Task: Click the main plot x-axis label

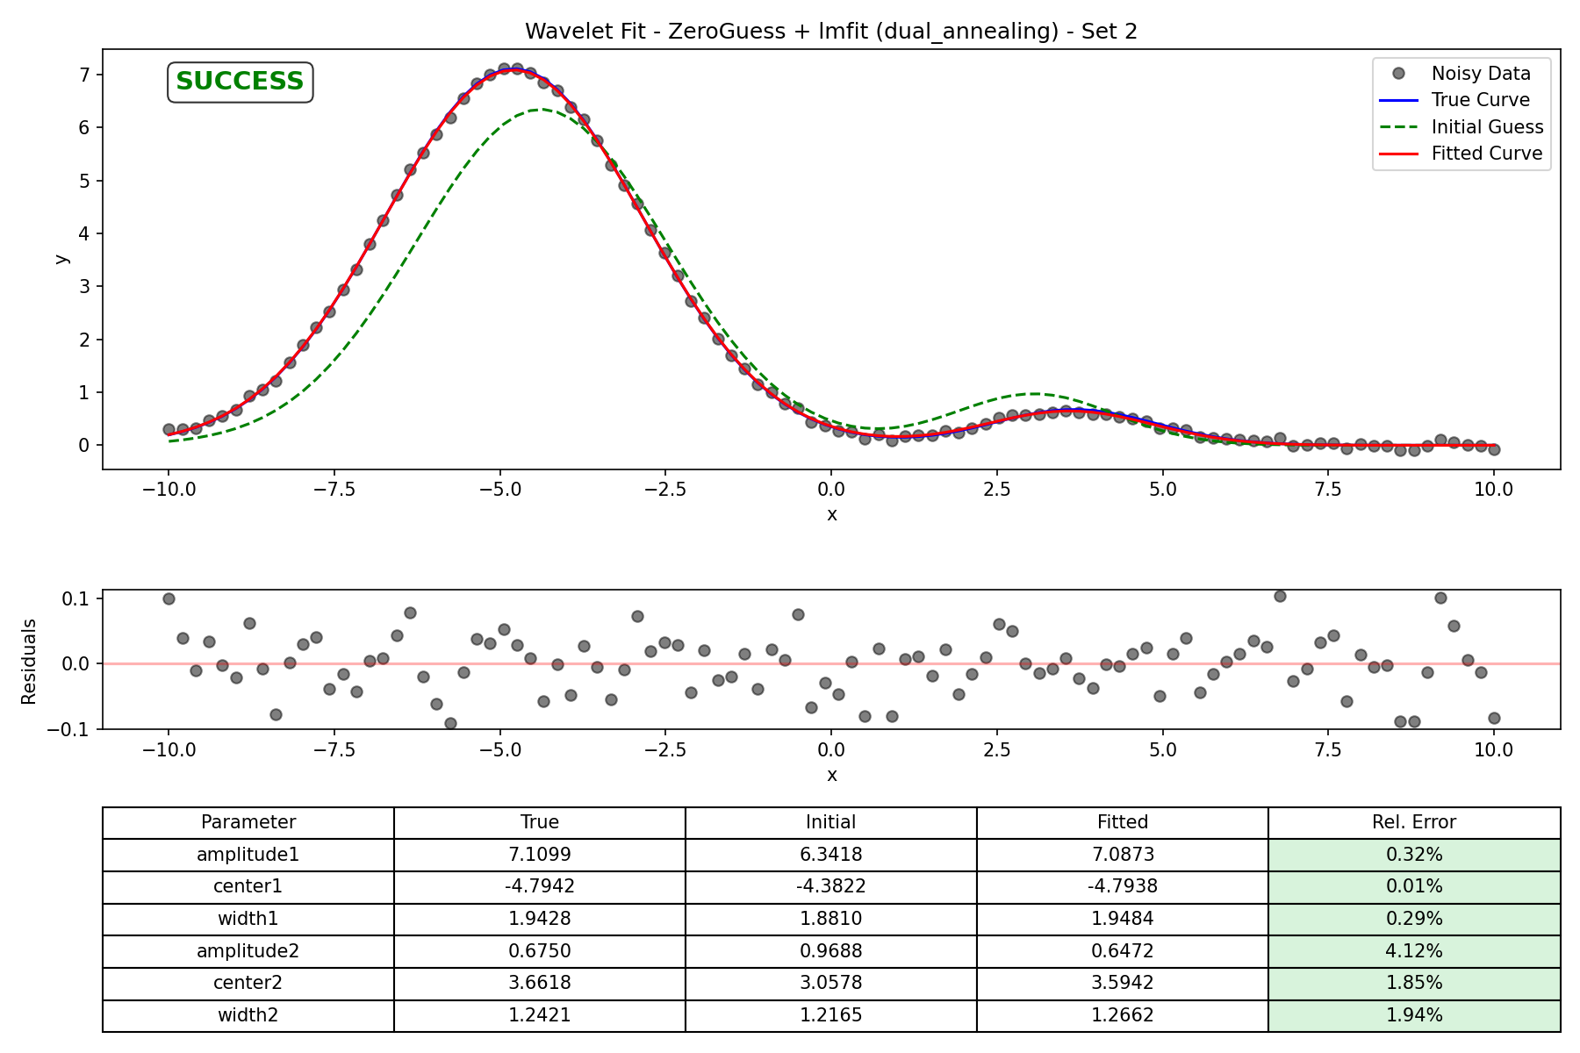Action: pyautogui.click(x=831, y=515)
